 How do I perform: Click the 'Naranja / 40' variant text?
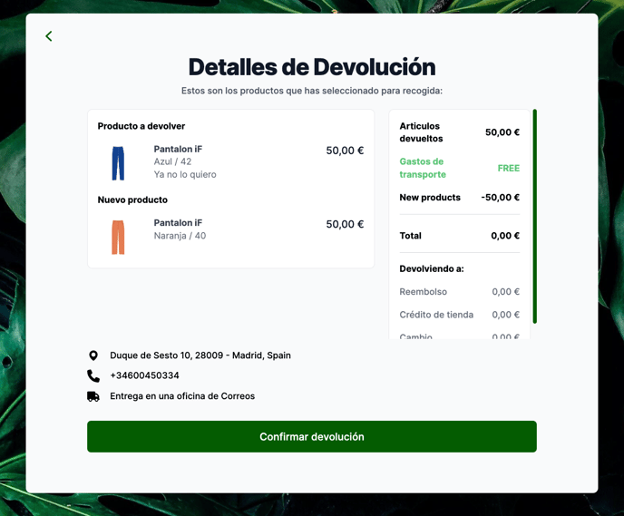180,236
